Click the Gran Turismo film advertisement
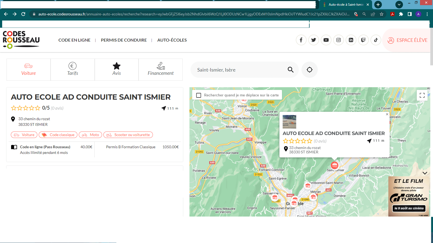 pos(409,197)
